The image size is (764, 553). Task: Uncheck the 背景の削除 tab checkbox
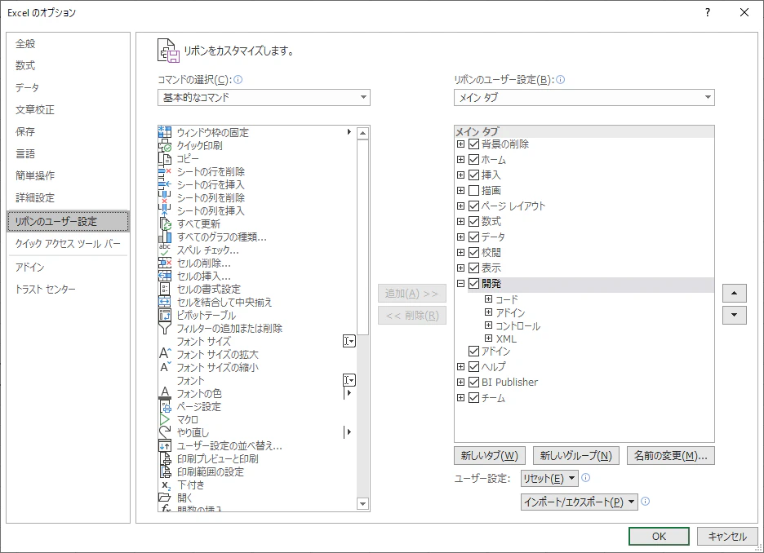point(473,144)
